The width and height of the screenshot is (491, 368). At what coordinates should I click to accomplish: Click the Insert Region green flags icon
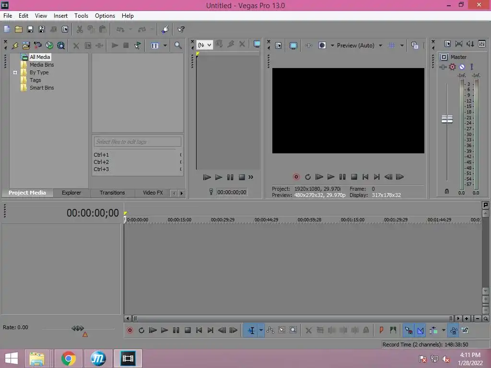393,330
